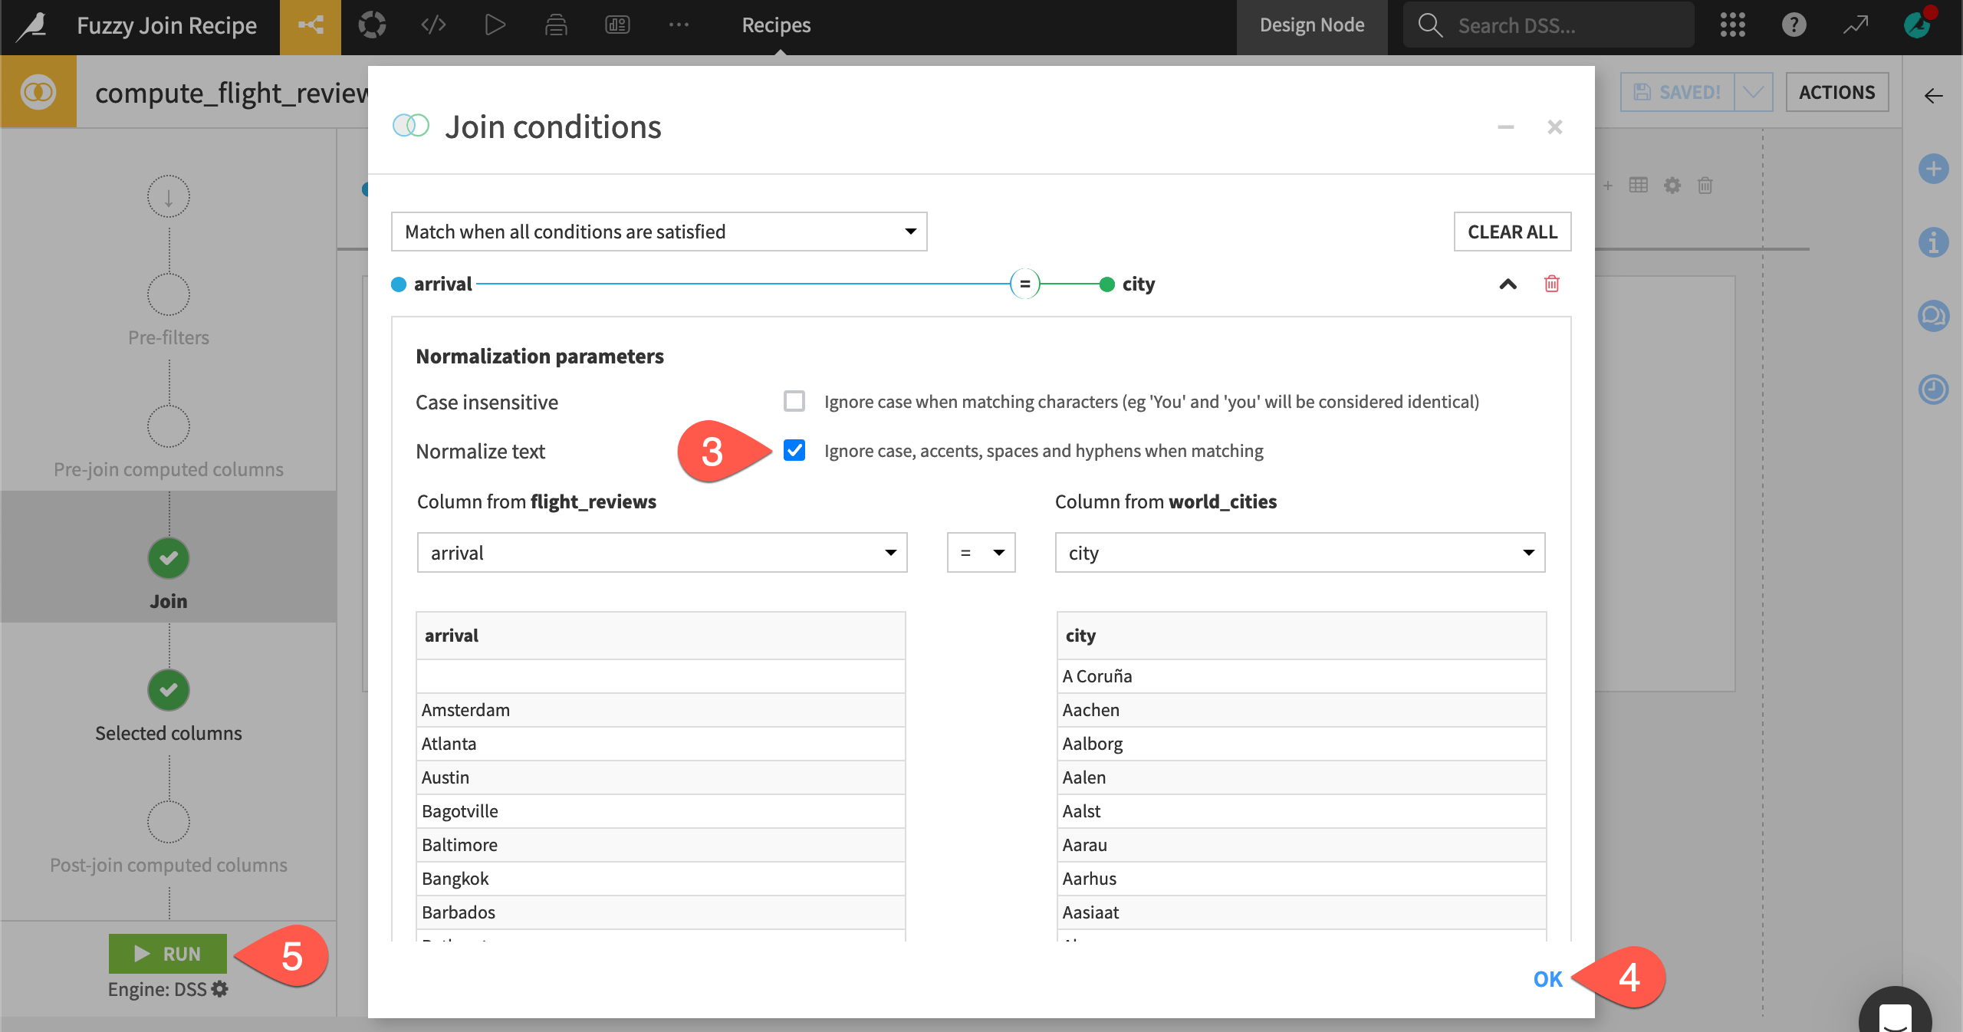
Task: Select Recipes tab in top navigation
Action: point(775,25)
